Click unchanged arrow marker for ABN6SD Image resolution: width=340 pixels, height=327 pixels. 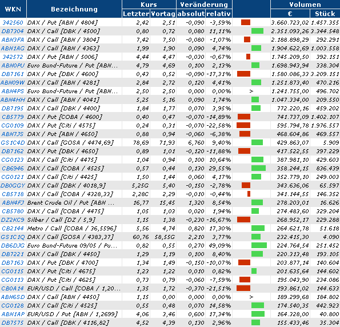(251, 297)
